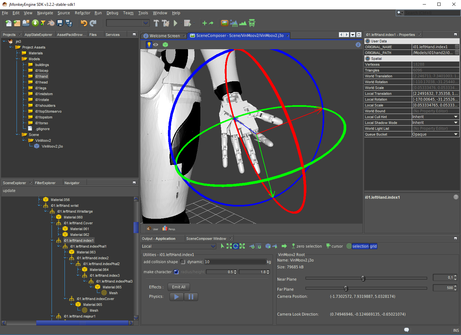This screenshot has height=335, width=461.
Task: Select the scale tool icon
Action: click(x=242, y=246)
